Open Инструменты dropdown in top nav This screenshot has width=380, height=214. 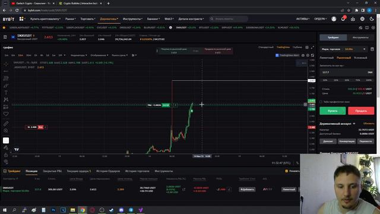[x=132, y=19]
